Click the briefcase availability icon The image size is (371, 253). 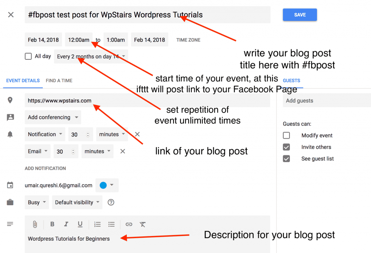10,202
